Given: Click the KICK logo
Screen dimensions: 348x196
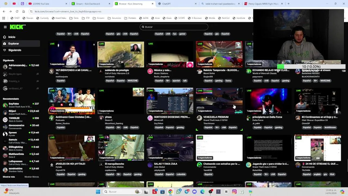Looking at the screenshot, I should (x=18, y=27).
